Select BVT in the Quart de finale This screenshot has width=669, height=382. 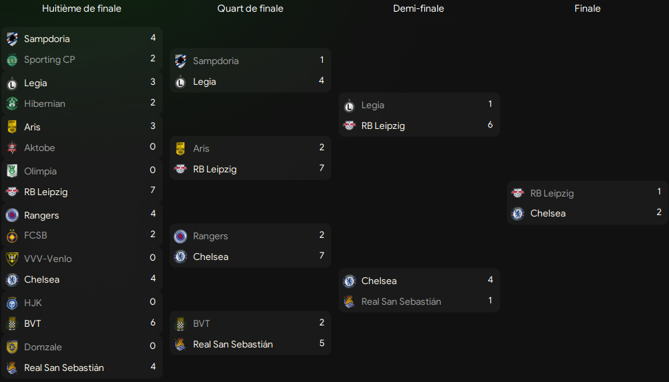[x=201, y=323]
